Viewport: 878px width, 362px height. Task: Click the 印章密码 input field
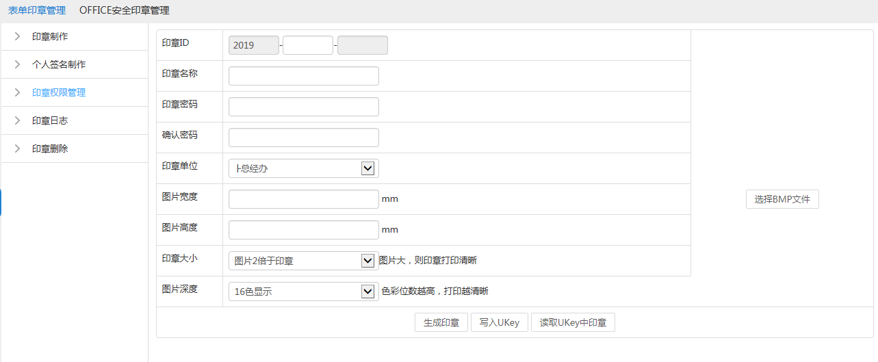pyautogui.click(x=303, y=107)
